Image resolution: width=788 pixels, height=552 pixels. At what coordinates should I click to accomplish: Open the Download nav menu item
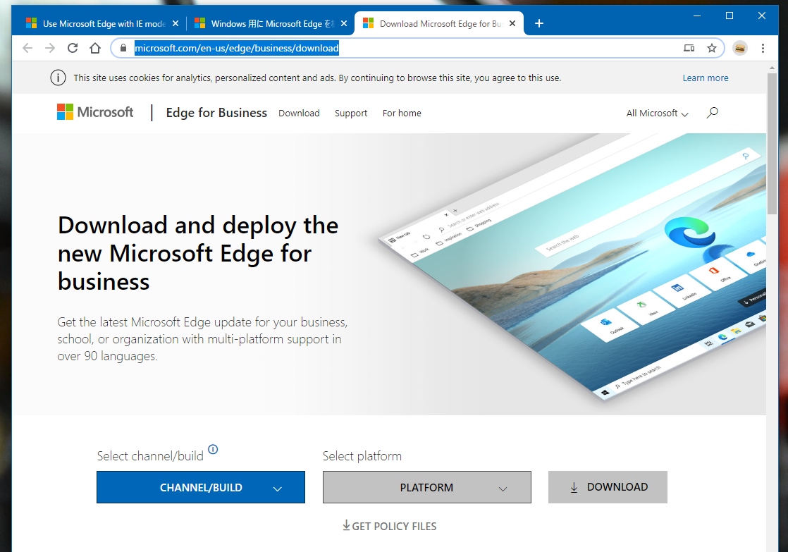point(299,113)
